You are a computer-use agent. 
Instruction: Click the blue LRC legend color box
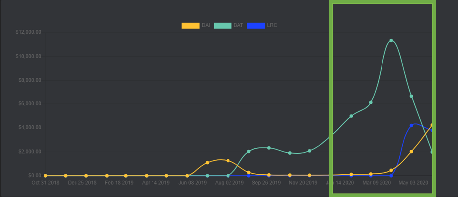[256, 26]
